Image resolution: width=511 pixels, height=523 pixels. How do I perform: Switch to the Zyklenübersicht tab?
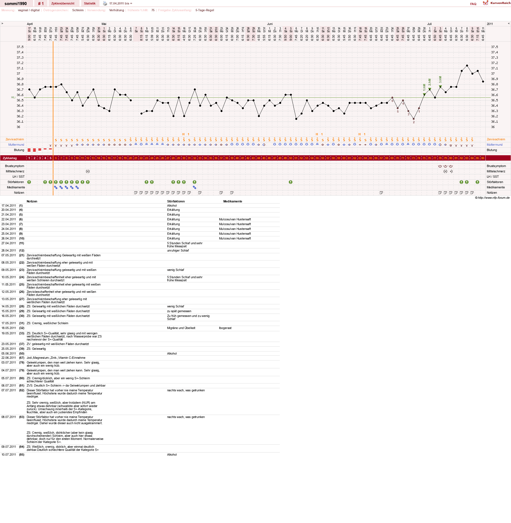(x=63, y=3)
